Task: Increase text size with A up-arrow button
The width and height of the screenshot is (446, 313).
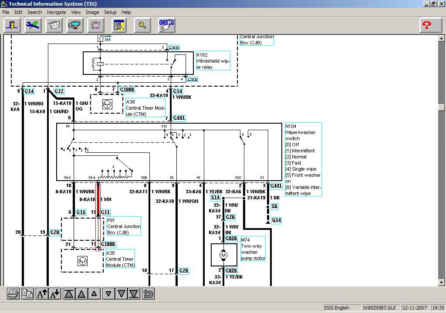Action: click(x=42, y=294)
